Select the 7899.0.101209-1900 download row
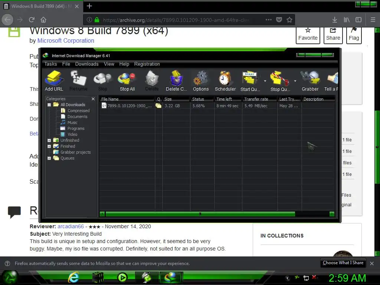The image size is (380, 285). 217,106
